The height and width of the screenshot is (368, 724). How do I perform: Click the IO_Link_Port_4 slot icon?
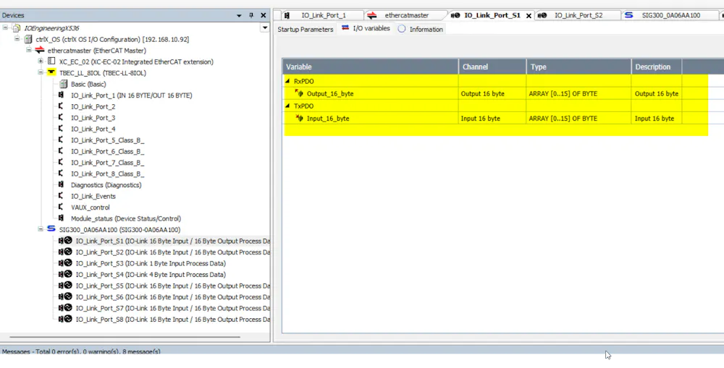pos(61,129)
